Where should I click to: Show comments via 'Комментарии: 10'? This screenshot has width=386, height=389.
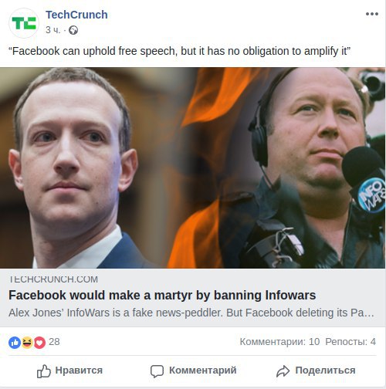[279, 342]
